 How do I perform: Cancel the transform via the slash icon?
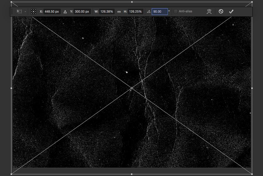221,11
